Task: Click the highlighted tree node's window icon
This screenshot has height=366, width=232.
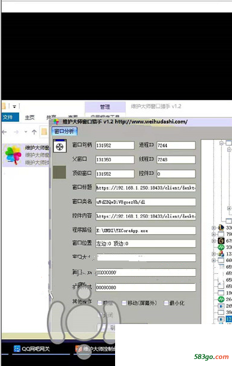Action: coord(221,319)
